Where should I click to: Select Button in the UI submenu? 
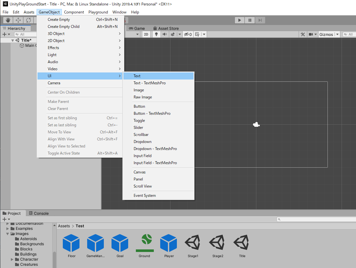158,106
